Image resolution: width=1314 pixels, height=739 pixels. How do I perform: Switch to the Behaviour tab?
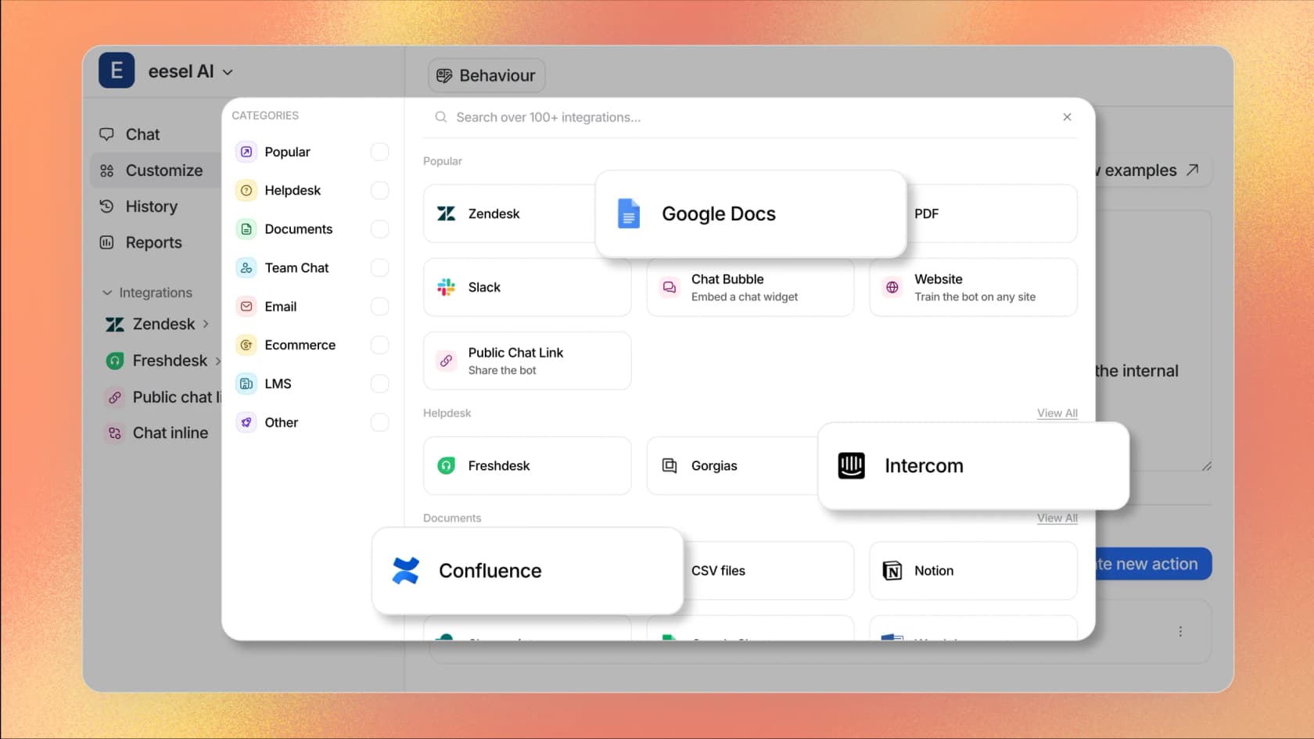[x=486, y=76]
